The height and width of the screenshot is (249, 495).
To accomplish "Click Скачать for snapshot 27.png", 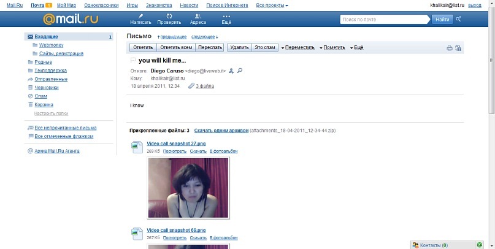I will click(x=198, y=151).
